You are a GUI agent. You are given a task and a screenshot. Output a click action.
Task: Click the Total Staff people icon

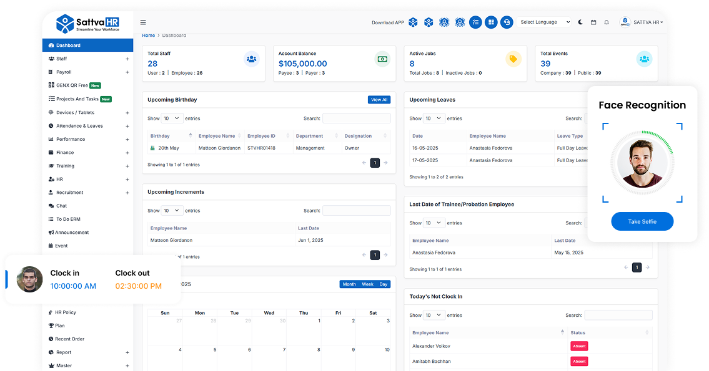(252, 59)
